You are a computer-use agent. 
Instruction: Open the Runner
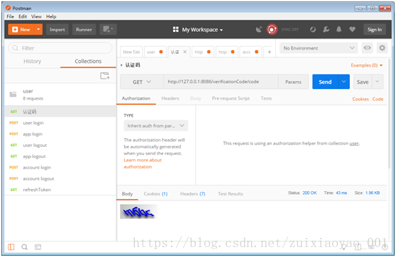pos(84,30)
